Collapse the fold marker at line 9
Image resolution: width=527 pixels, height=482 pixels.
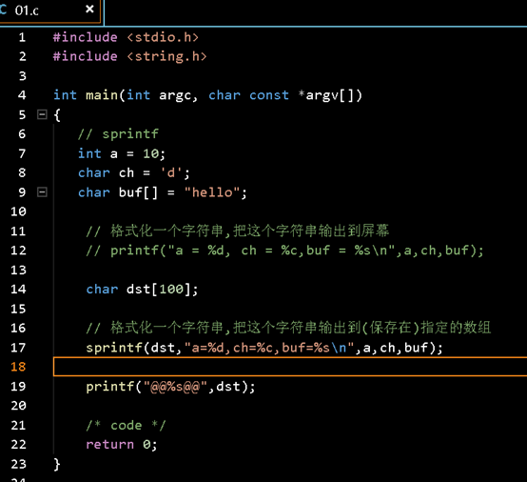click(42, 192)
